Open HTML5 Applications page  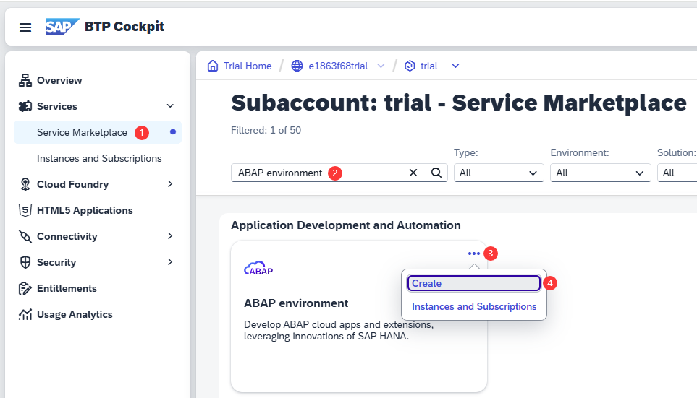[x=85, y=210]
